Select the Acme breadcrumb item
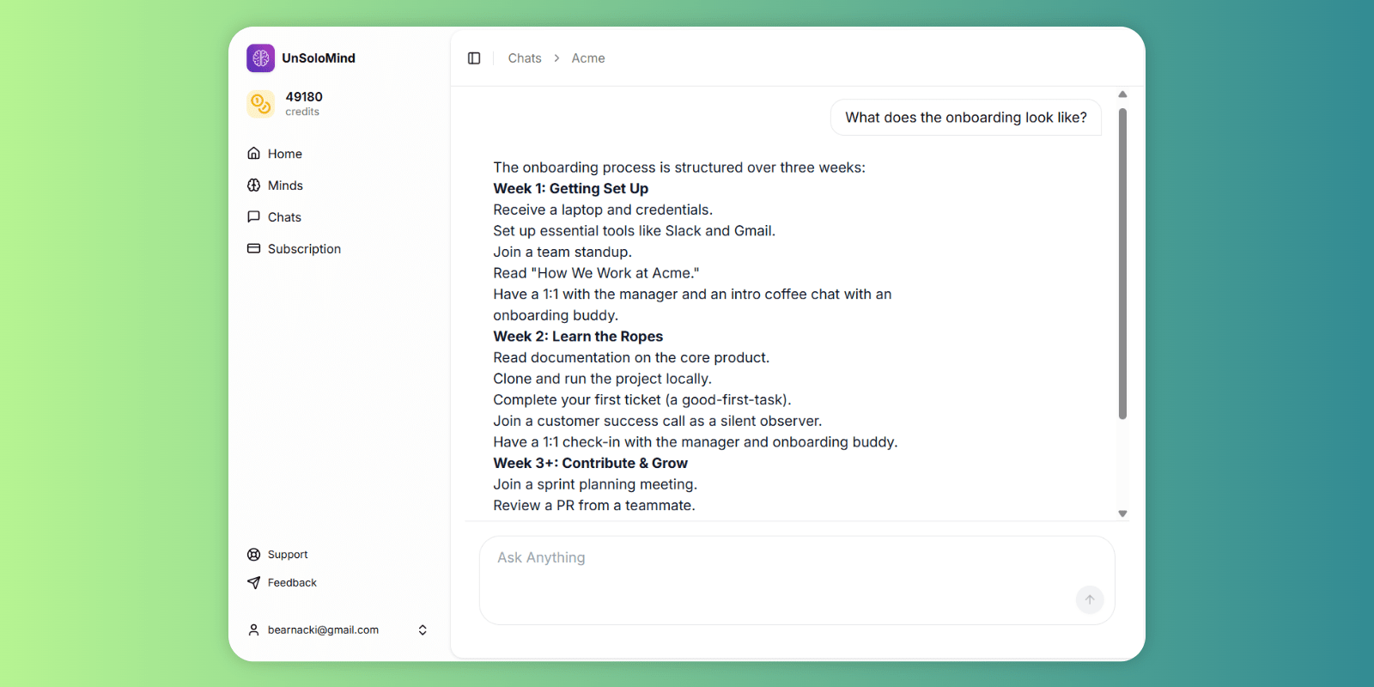Screen dimensions: 1374x687 (588, 58)
